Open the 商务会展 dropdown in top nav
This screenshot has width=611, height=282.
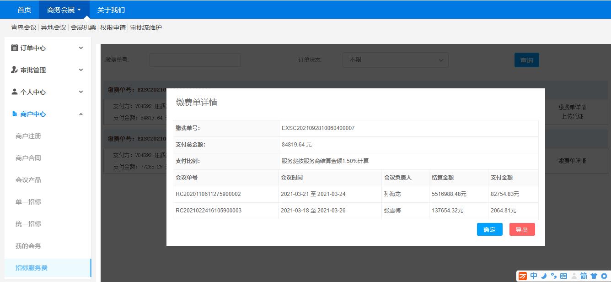tap(64, 10)
